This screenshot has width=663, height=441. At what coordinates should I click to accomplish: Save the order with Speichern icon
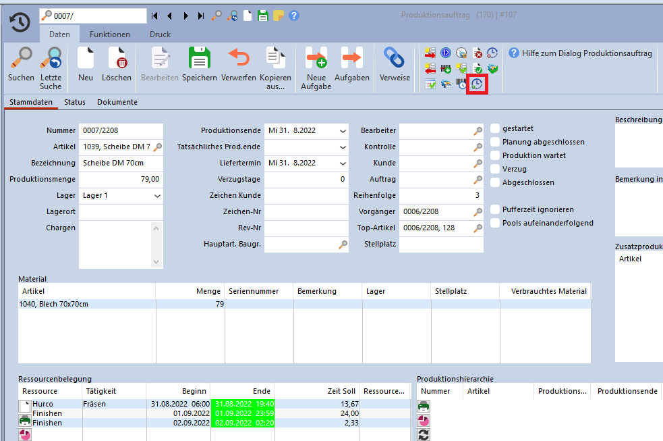pos(199,59)
